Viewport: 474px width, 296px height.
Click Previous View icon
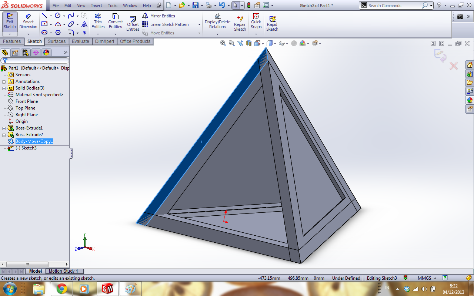coord(240,43)
